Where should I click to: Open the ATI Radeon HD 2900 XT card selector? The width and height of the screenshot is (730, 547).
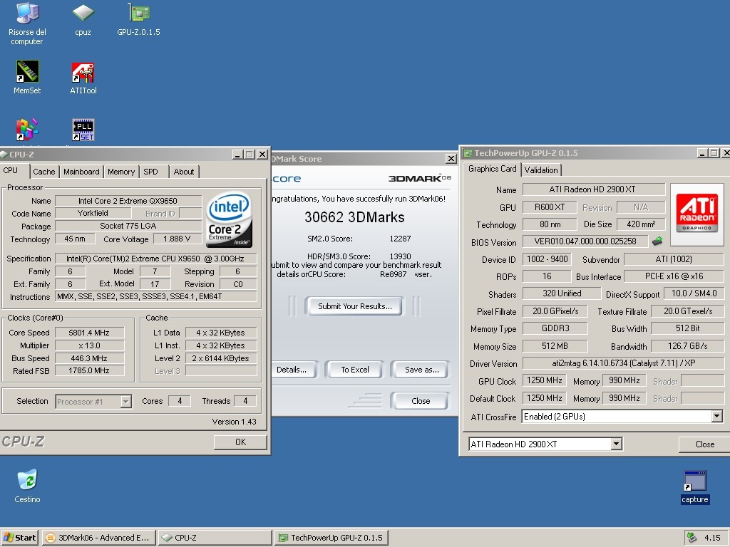click(616, 444)
